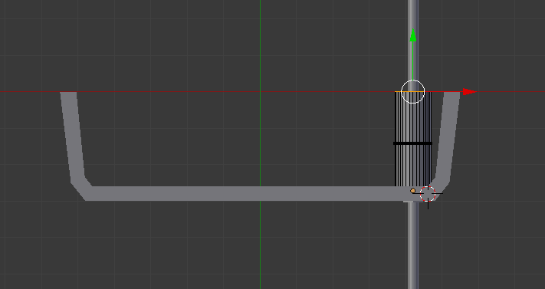Select the black horizontal edge loop on cylinder
Image resolution: width=545 pixels, height=289 pixels.
point(413,143)
